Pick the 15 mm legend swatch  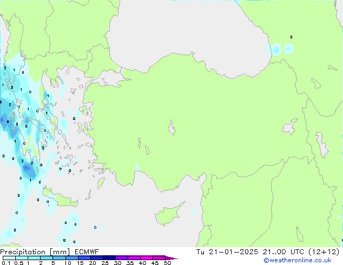[x=84, y=258]
